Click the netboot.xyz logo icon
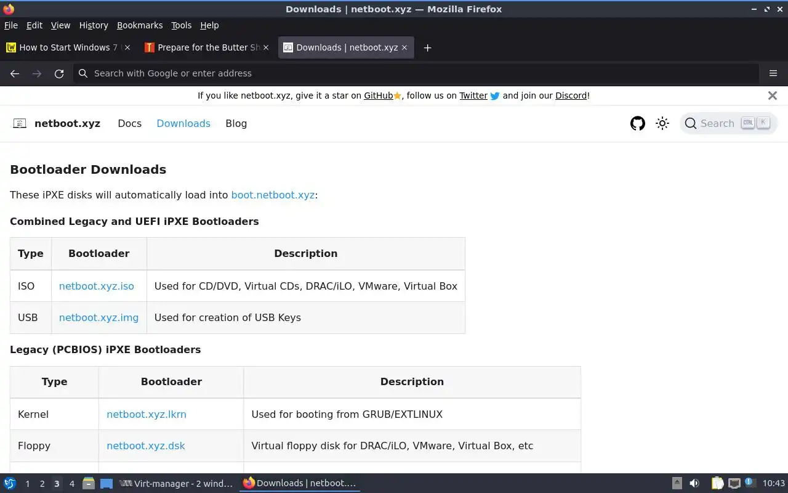This screenshot has width=788, height=493. click(20, 123)
